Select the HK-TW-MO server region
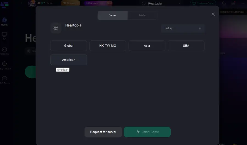The width and height of the screenshot is (247, 145). click(108, 46)
